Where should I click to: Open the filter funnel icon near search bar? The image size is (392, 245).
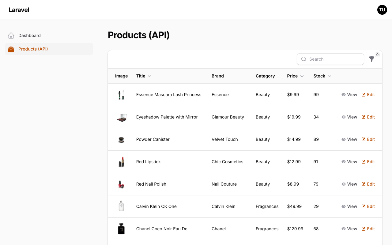click(x=372, y=59)
